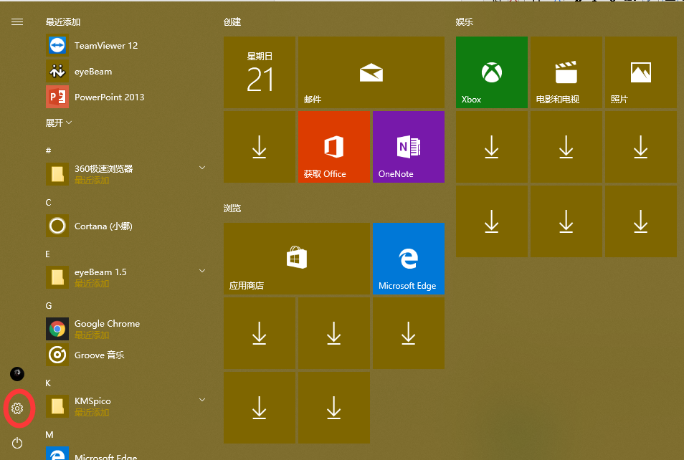Click the C letter header
This screenshot has width=684, height=460.
click(49, 202)
